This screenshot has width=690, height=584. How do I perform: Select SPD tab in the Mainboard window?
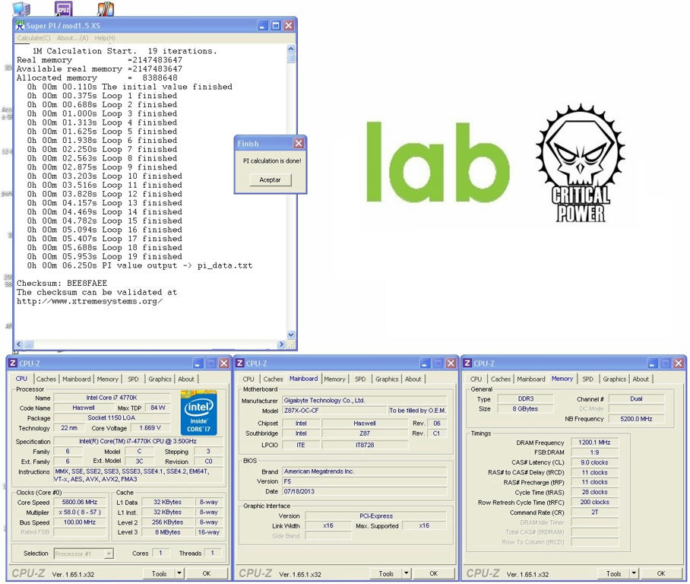tap(360, 379)
